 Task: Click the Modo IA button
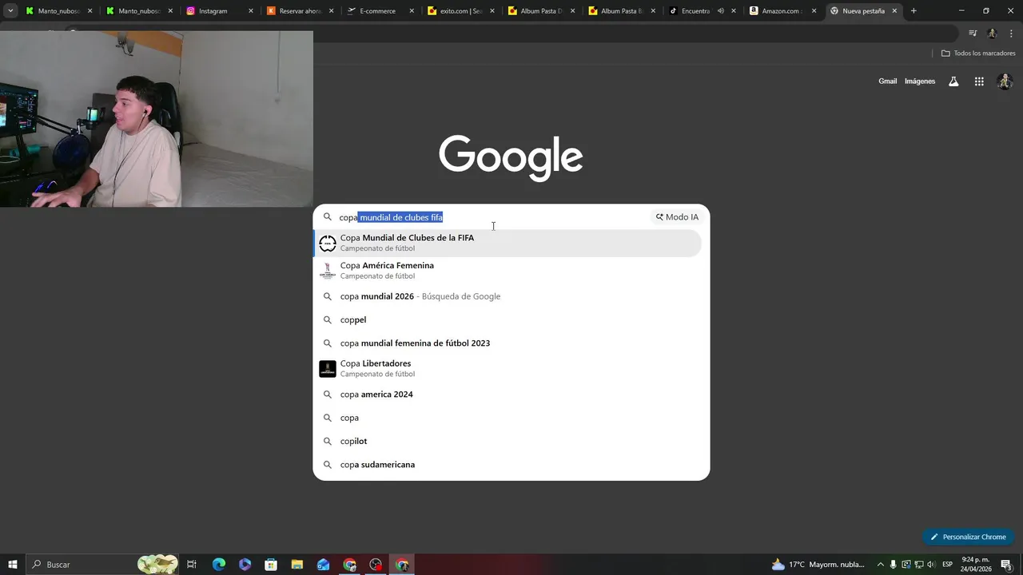pos(677,217)
